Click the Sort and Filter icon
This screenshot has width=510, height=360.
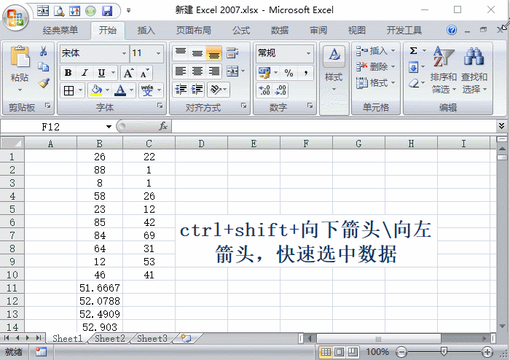click(x=443, y=57)
